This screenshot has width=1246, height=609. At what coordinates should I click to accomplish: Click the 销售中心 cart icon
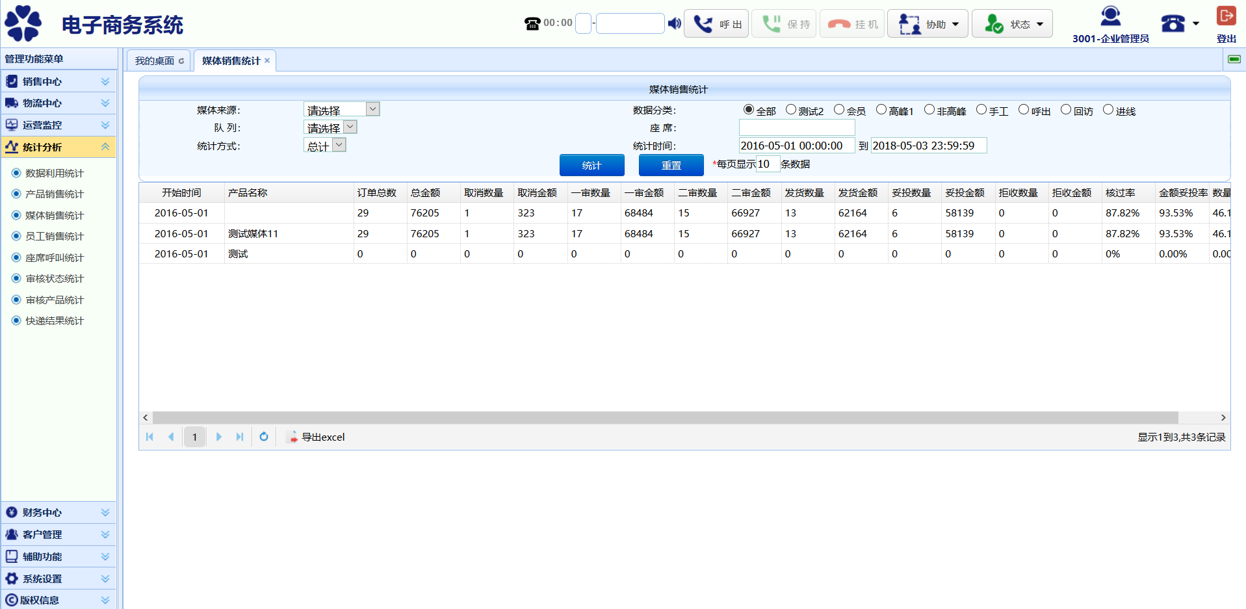pos(12,81)
